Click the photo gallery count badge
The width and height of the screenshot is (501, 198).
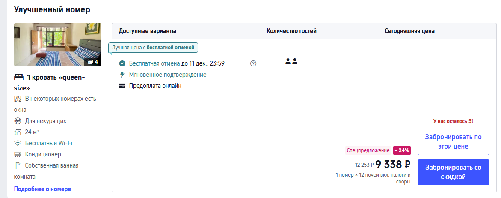(x=93, y=62)
